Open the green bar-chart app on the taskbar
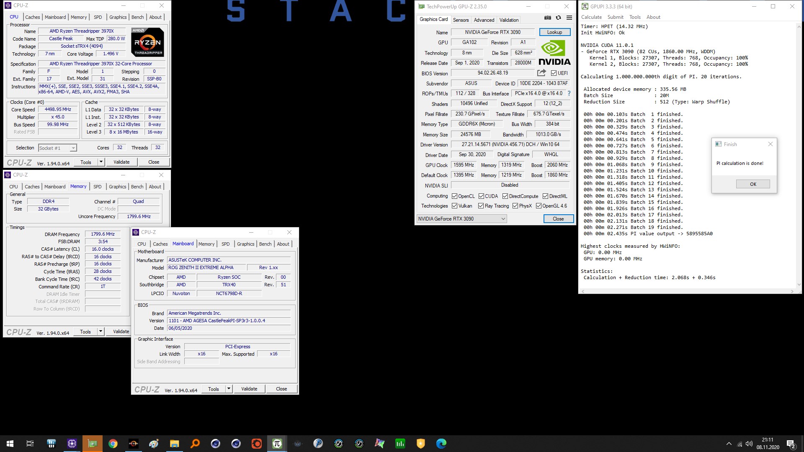The height and width of the screenshot is (452, 804). pyautogui.click(x=400, y=444)
